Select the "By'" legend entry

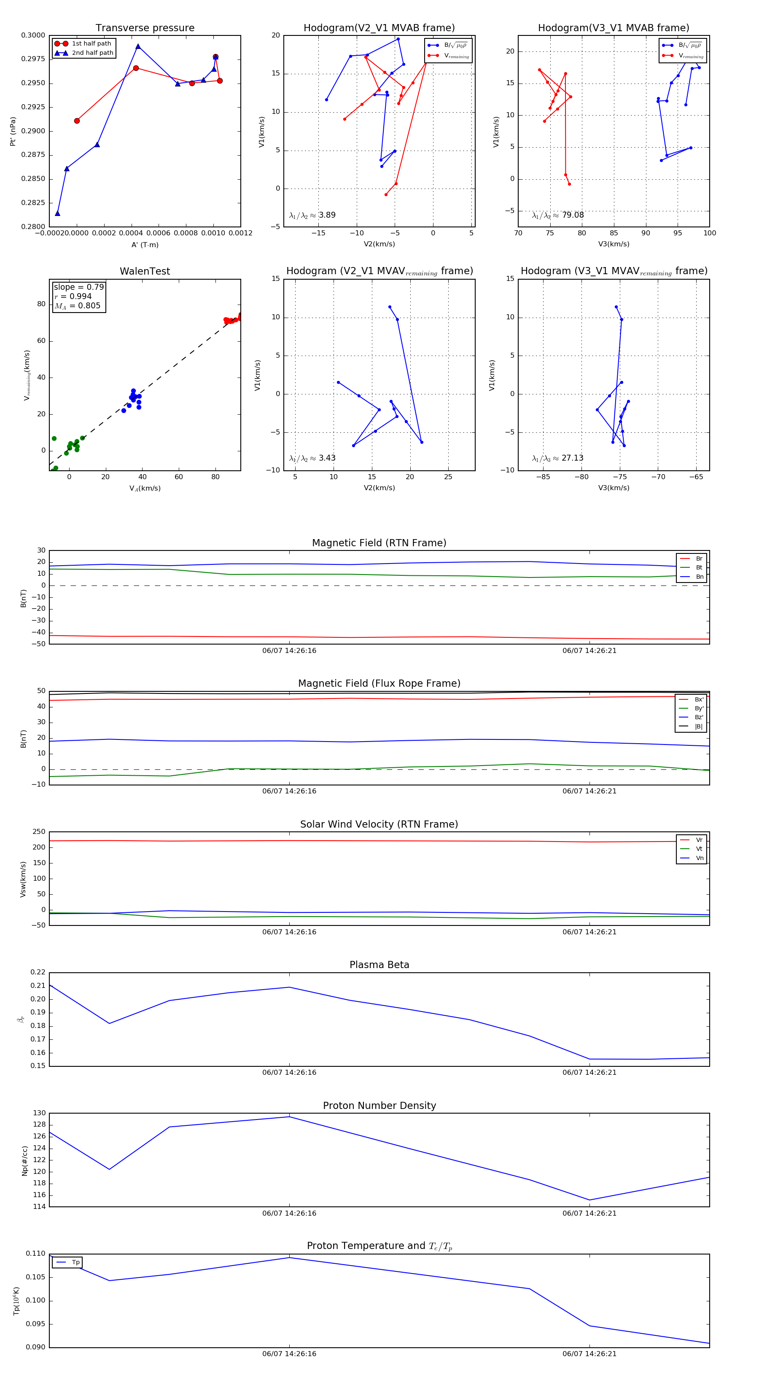691,708
